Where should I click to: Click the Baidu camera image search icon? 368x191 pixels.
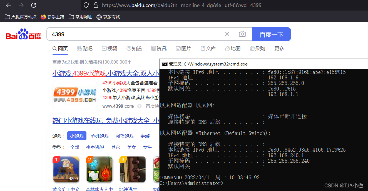pyautogui.click(x=242, y=34)
